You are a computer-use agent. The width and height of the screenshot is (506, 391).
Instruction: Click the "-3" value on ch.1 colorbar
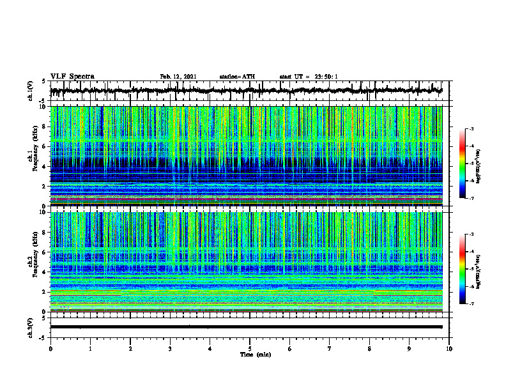471,129
